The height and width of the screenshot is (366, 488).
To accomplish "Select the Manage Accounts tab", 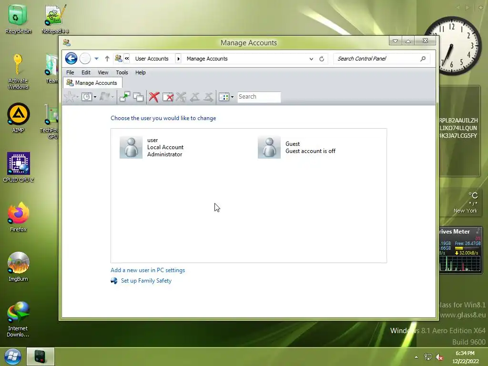I will click(92, 83).
